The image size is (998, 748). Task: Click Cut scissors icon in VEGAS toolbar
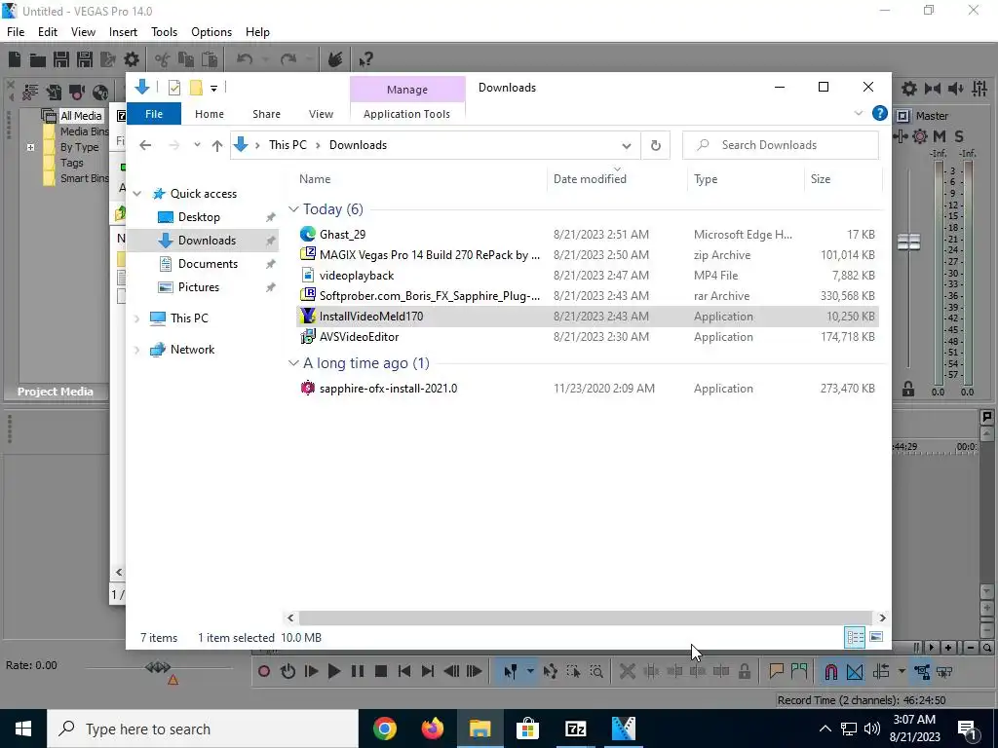[x=163, y=59]
